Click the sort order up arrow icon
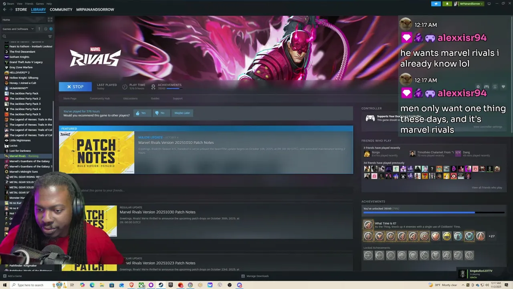Viewport: 513px width, 289px height. [x=39, y=29]
